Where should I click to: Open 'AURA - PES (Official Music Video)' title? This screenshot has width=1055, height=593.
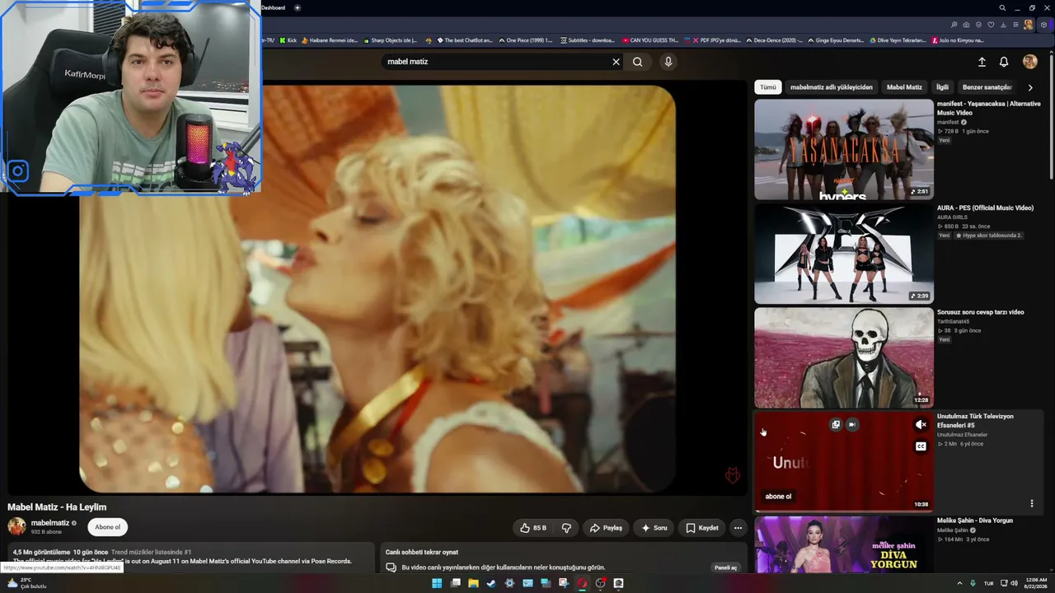coord(985,208)
